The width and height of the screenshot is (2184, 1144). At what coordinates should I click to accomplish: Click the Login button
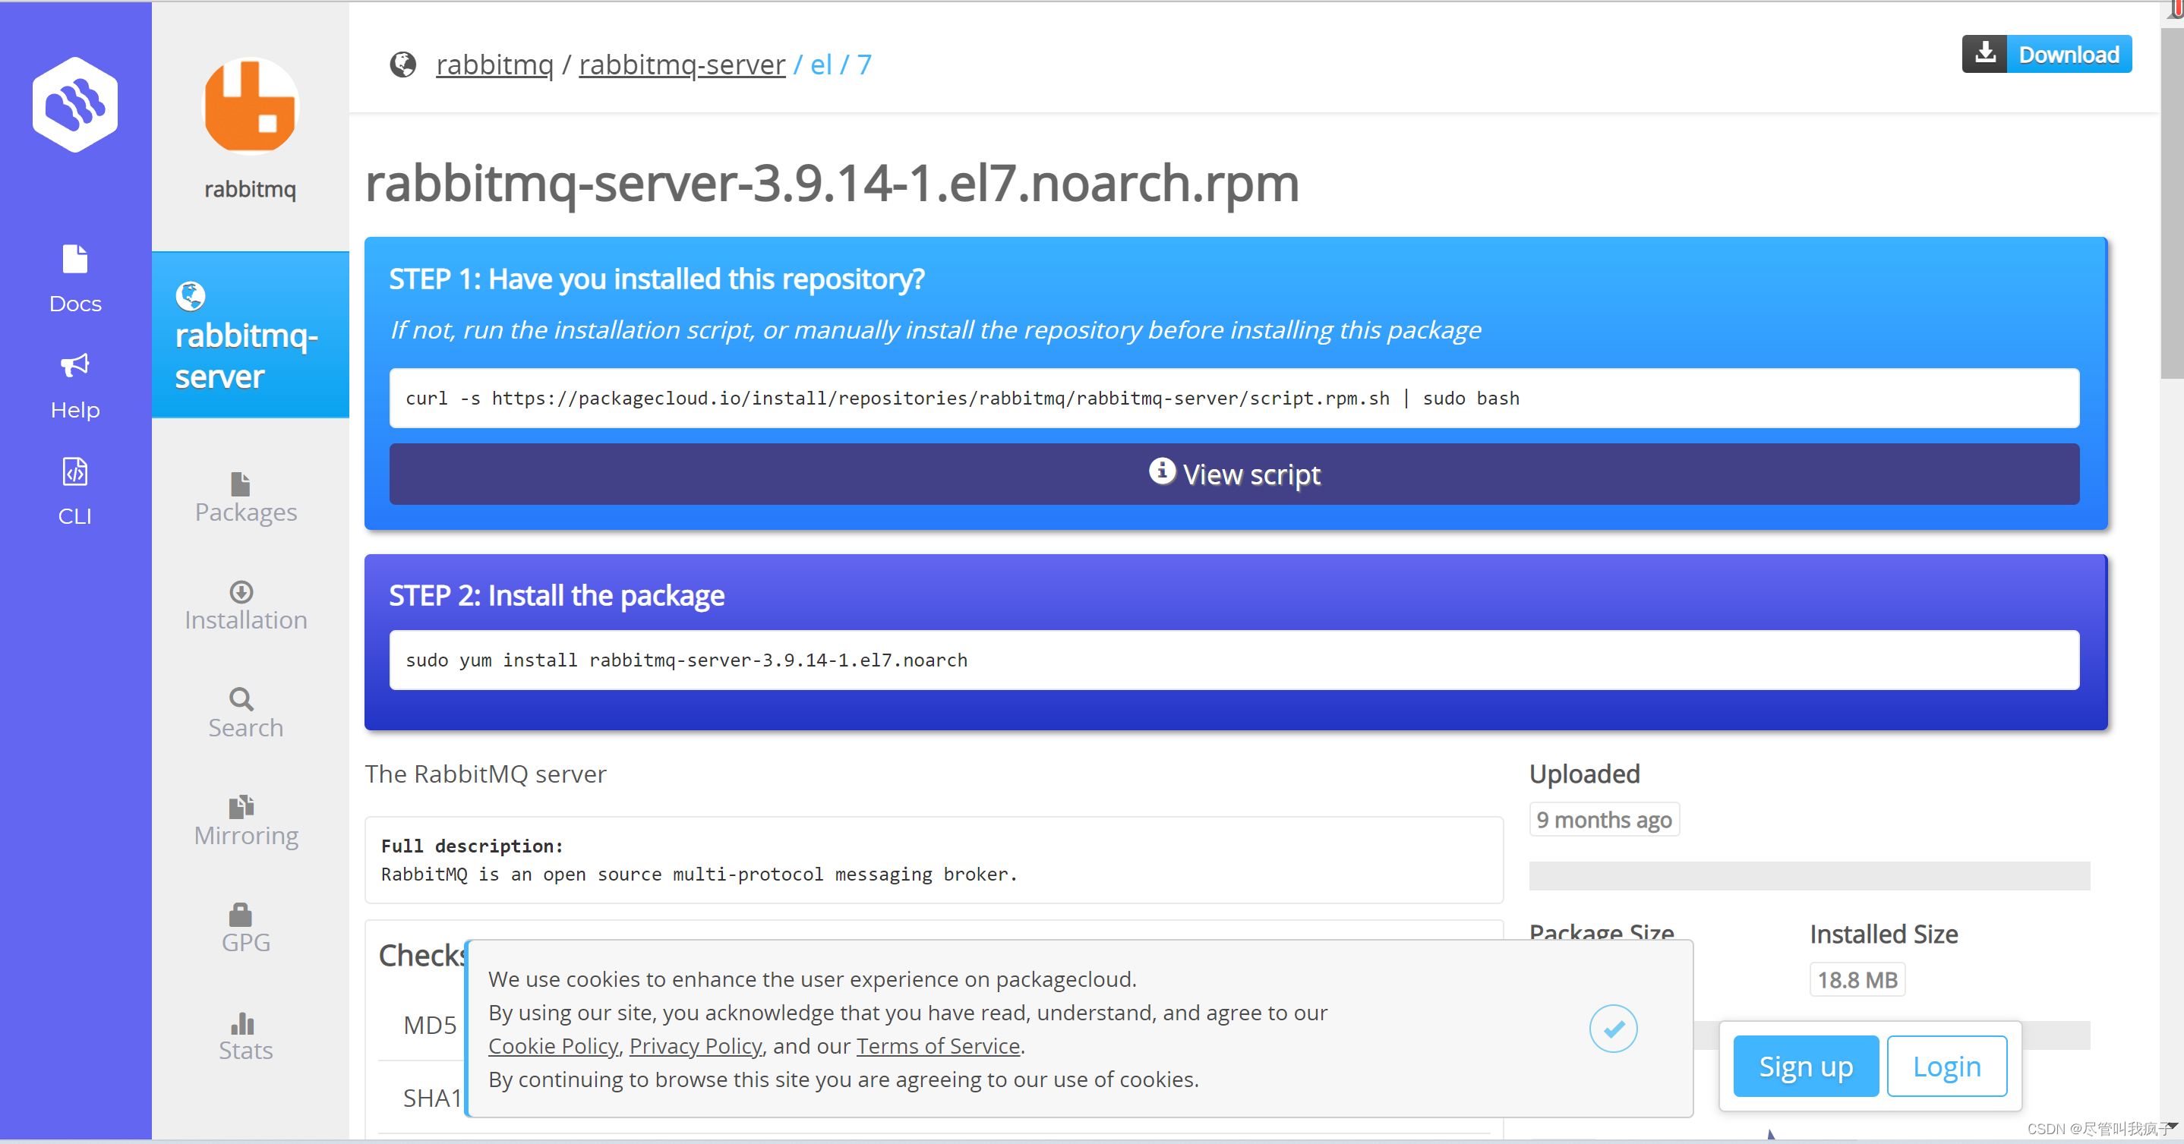point(1946,1066)
